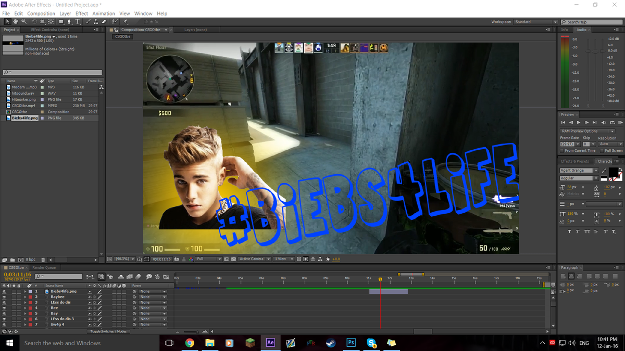Hide the $w4g 4 layer
The height and width of the screenshot is (351, 625).
[x=4, y=324]
